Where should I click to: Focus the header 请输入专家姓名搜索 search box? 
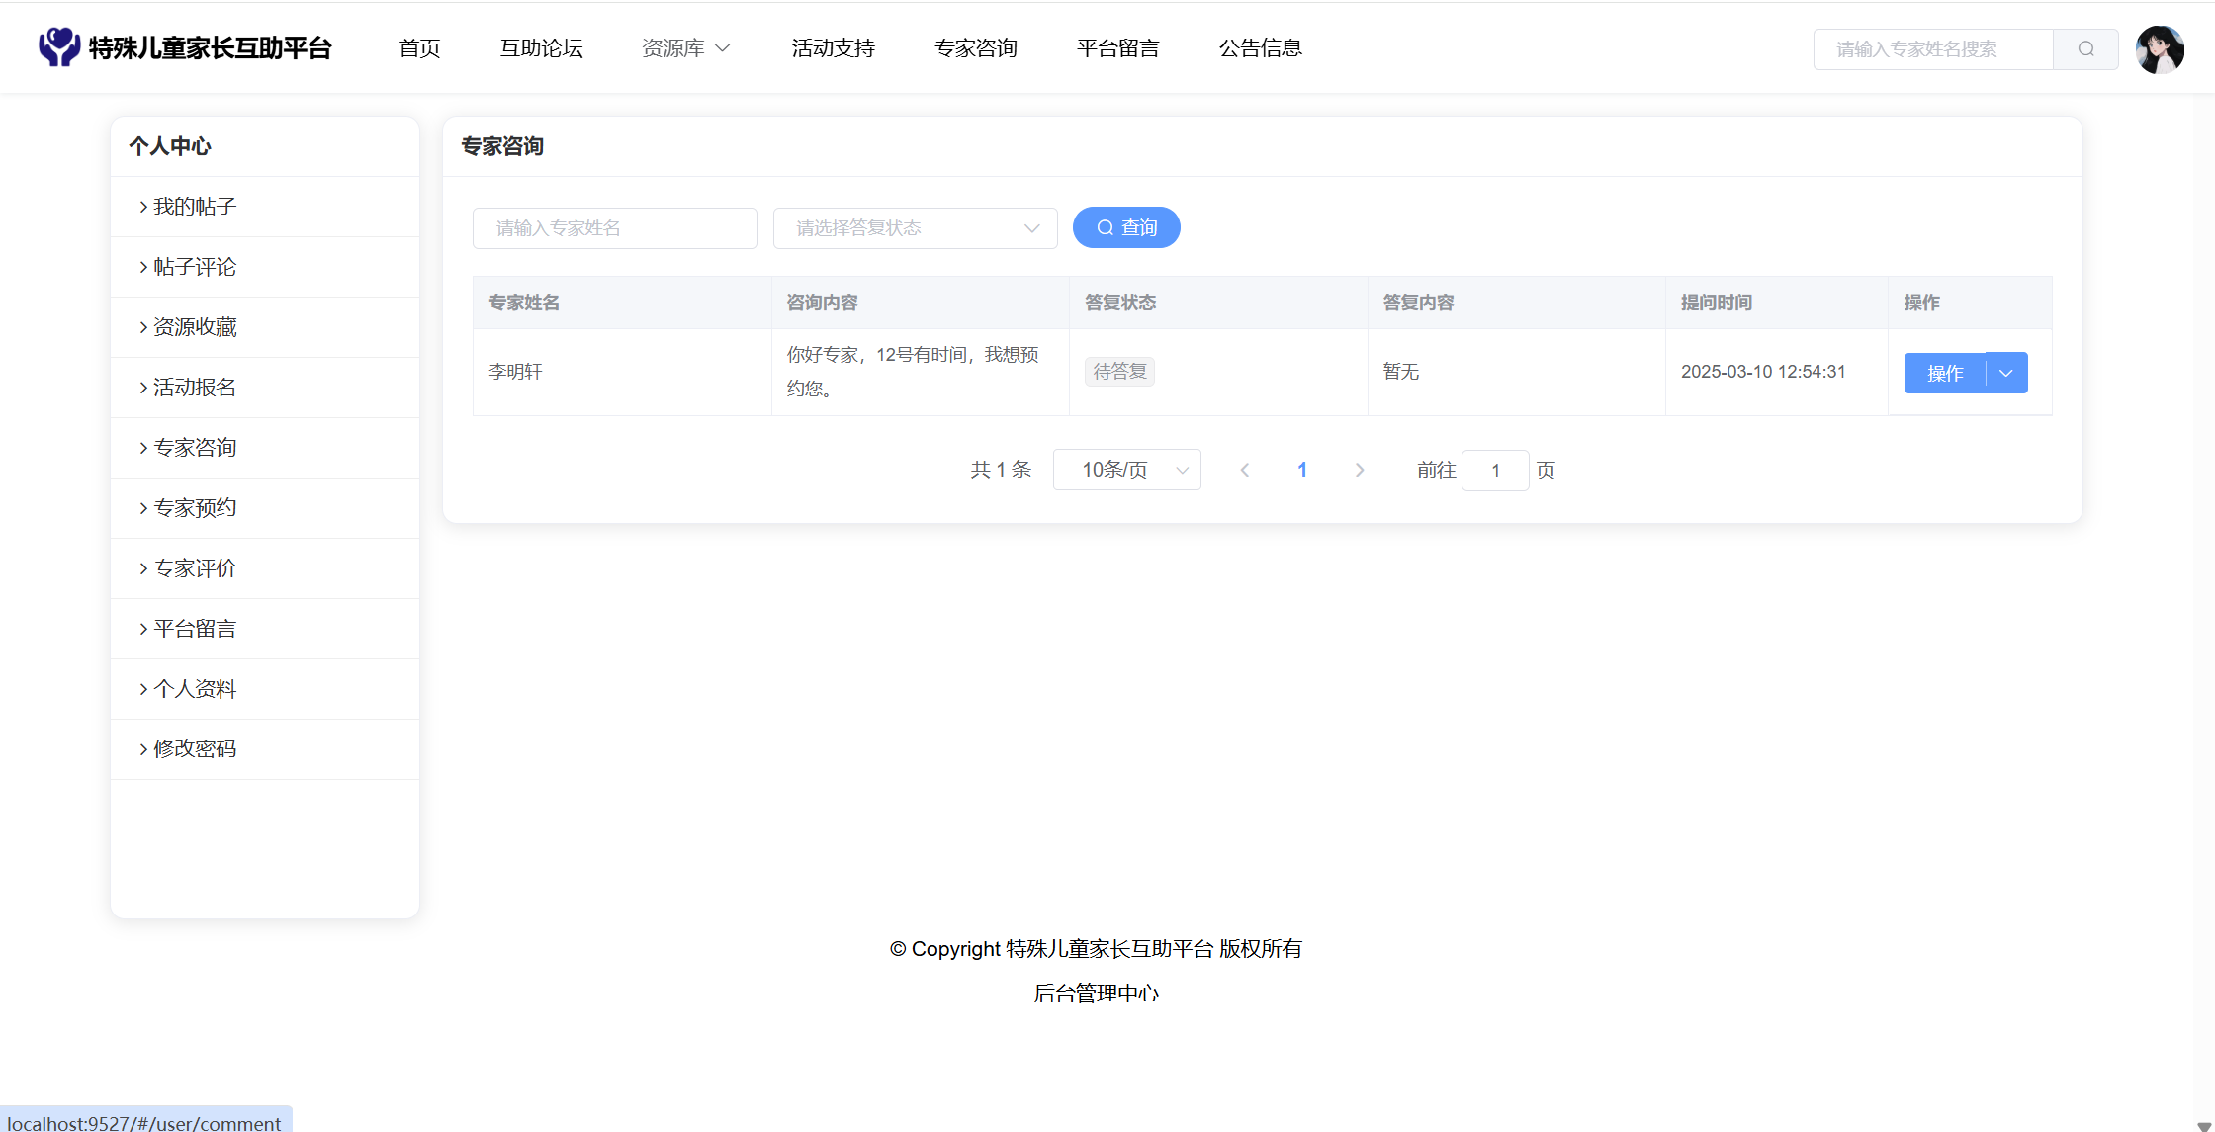tap(1932, 49)
